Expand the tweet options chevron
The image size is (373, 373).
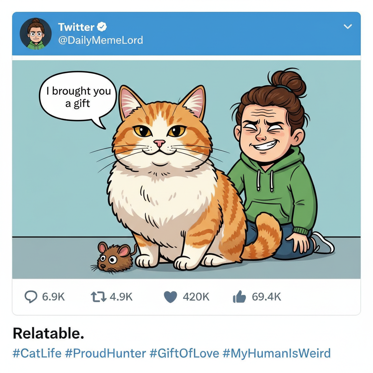coord(348,27)
